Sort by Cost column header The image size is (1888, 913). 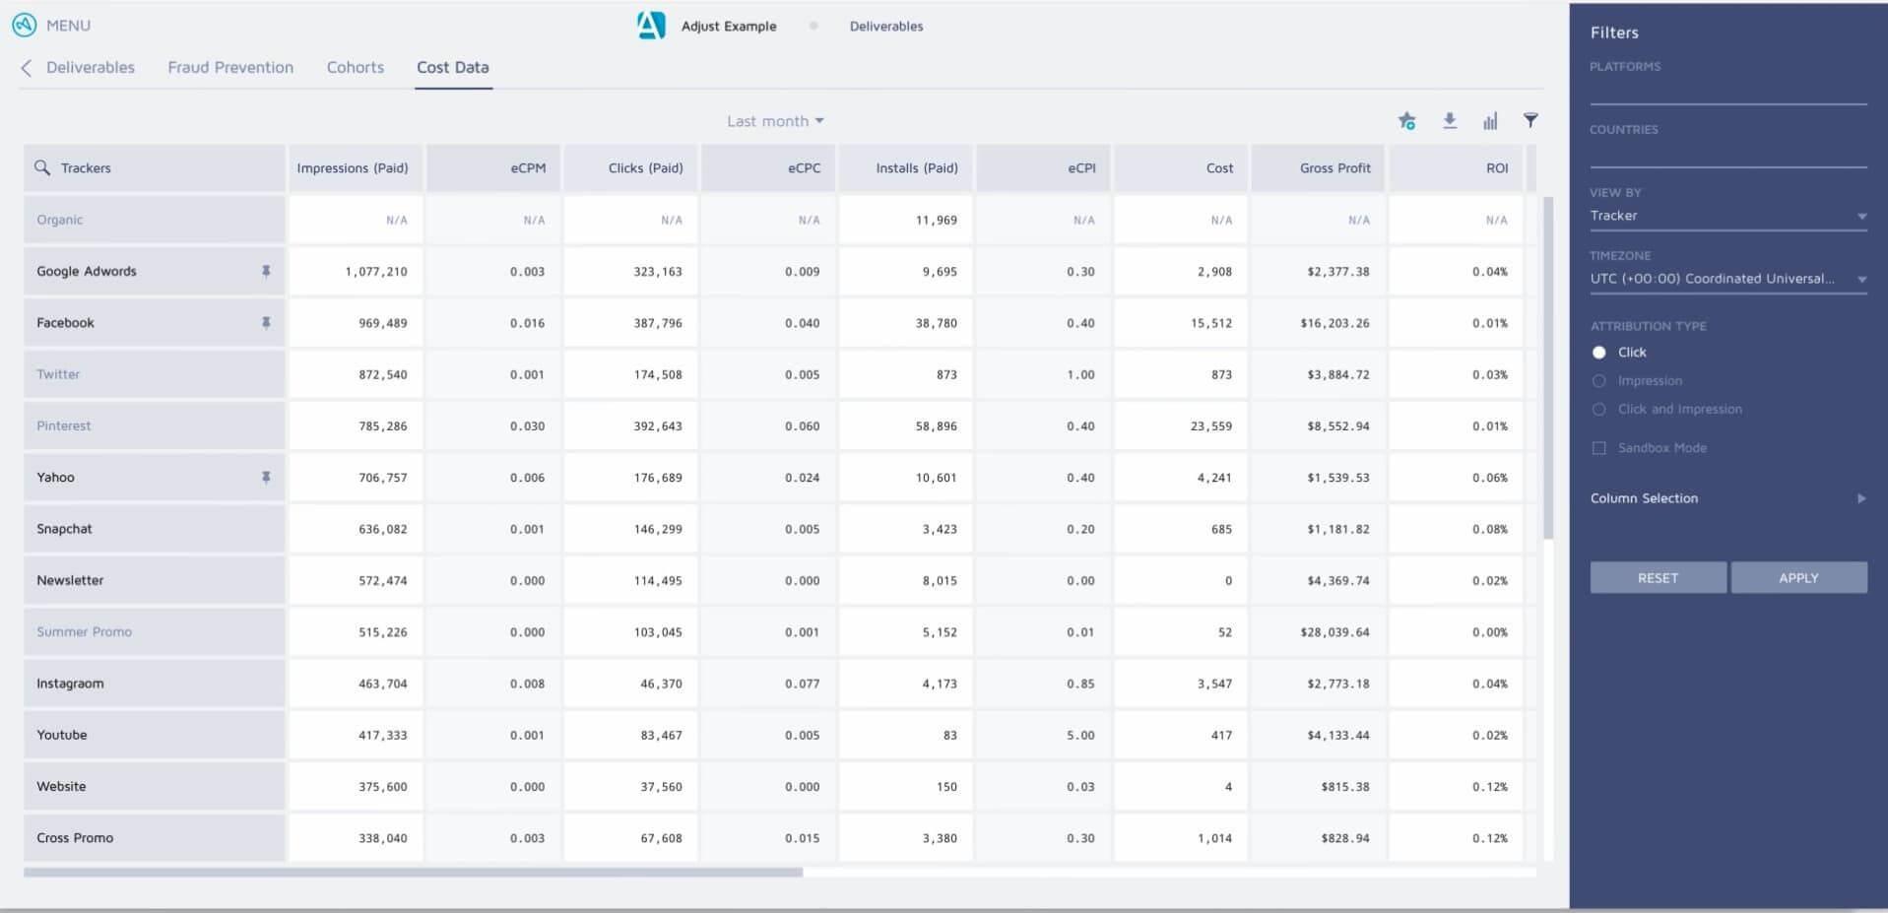(1181, 168)
